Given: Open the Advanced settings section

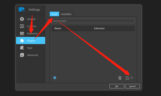Looking at the screenshot, I should point(31,55).
